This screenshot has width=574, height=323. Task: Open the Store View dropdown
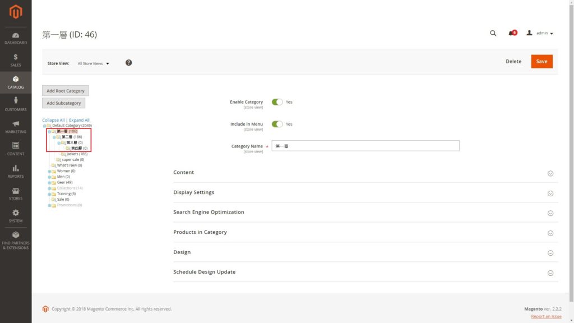point(94,63)
